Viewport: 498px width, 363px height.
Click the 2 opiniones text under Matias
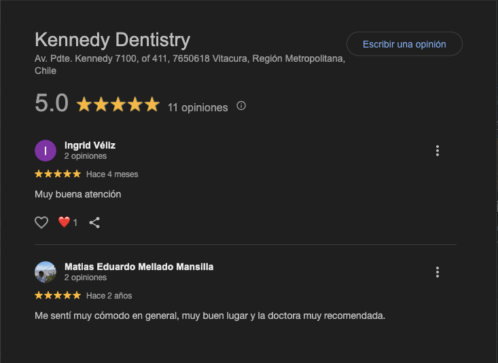86,278
